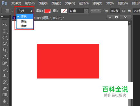Open the stroke line style dropdown
The image size is (140, 106).
click(96, 11)
